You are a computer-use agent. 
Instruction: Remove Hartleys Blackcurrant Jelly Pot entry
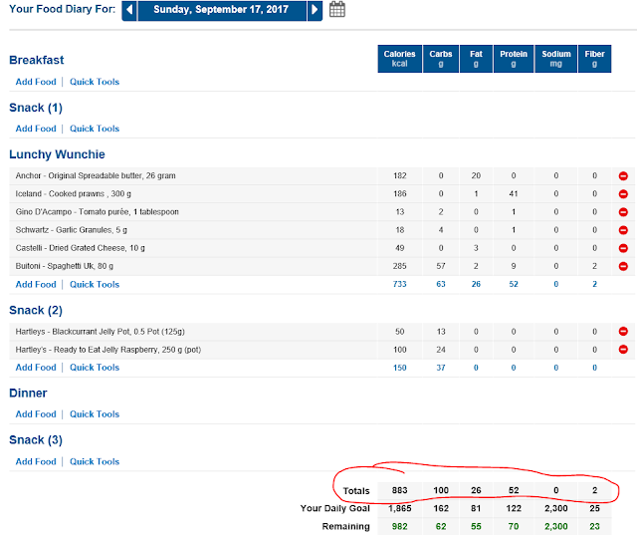click(623, 332)
